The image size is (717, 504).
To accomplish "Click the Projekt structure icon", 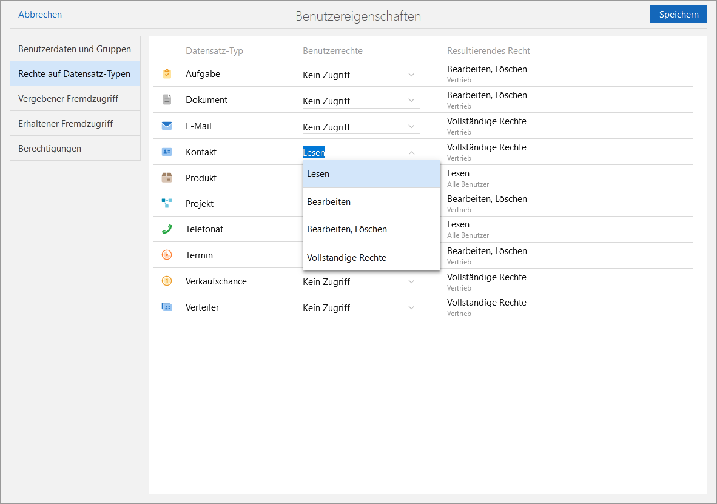I will point(167,203).
